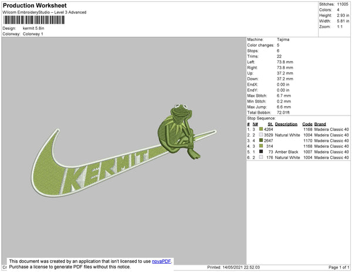Select the Colorway 1 value

33,34
